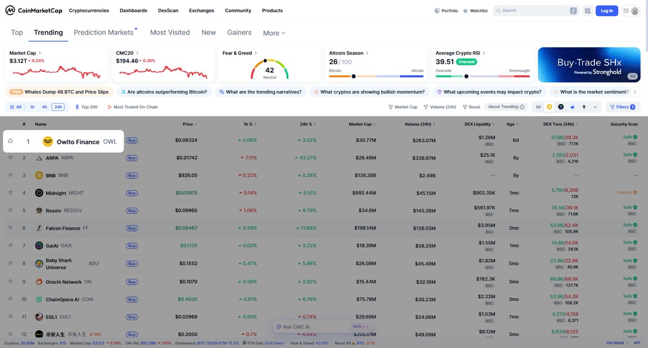Switch to the Prediction Markets tab
The image size is (648, 348).
pos(104,32)
